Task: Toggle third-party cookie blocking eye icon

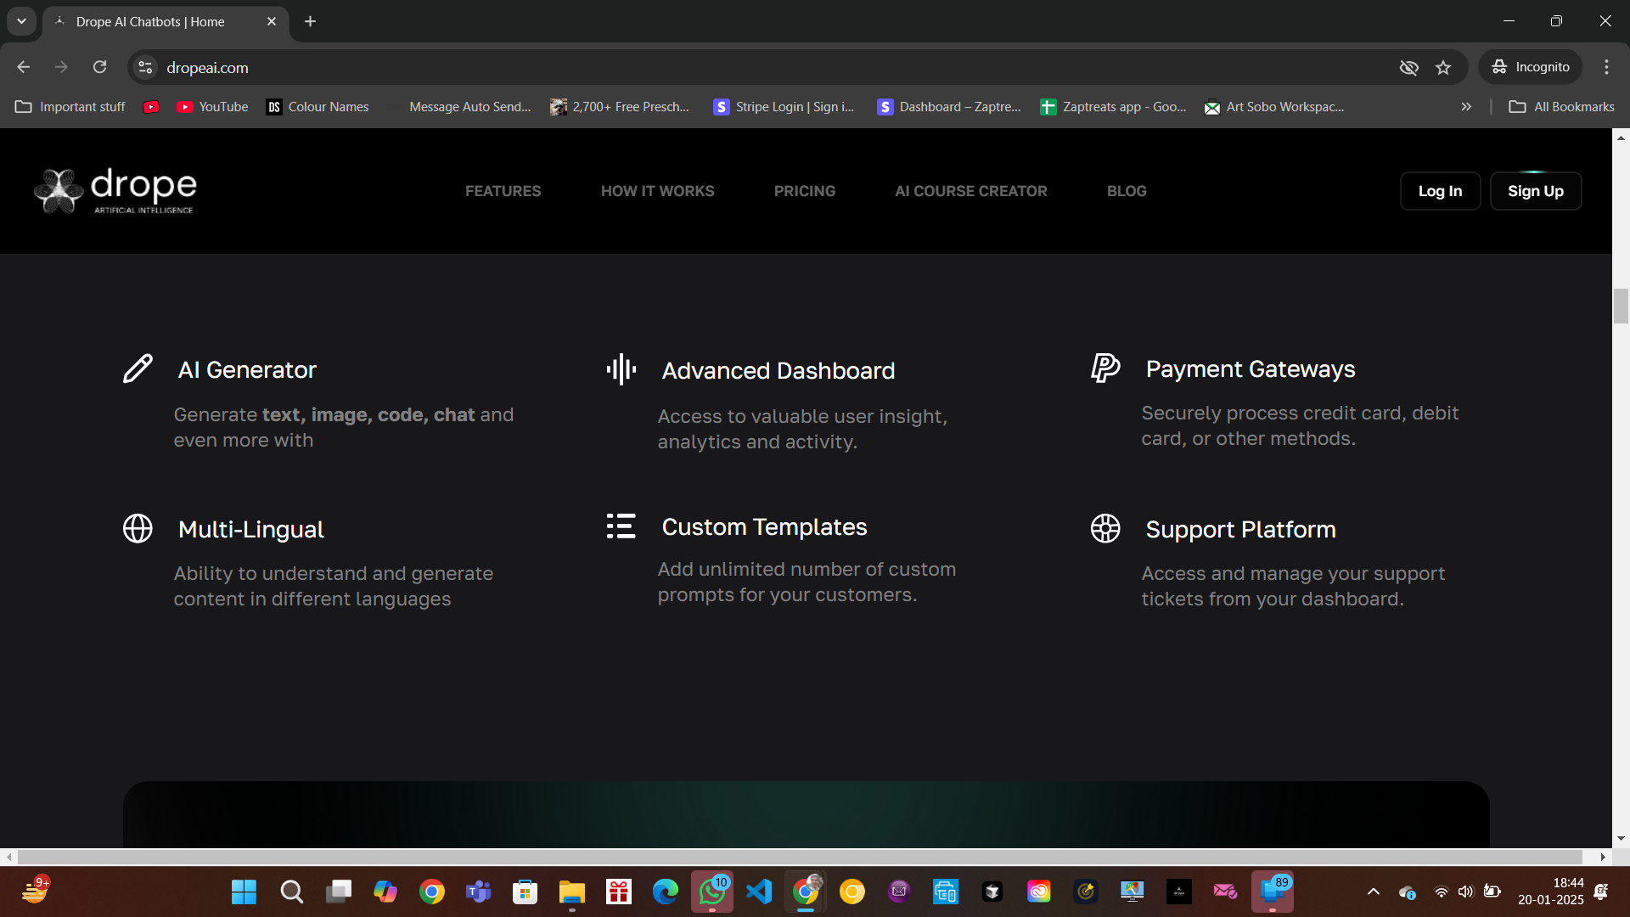Action: click(x=1408, y=68)
